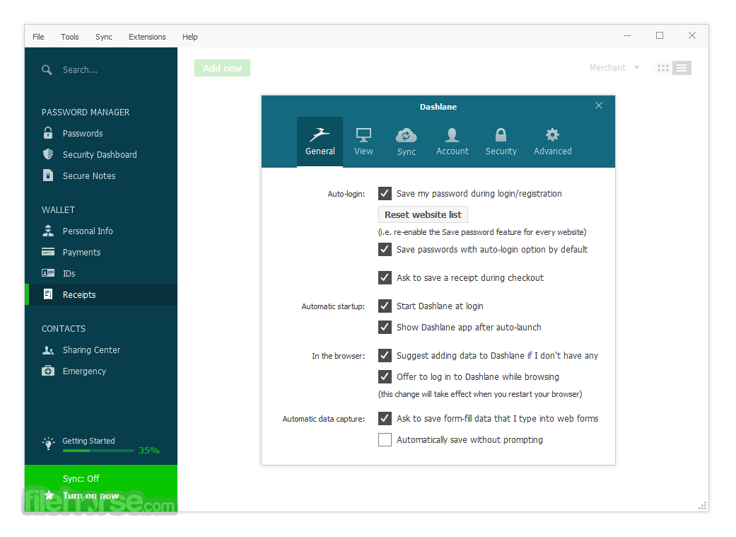Click the Personal Info person icon

pos(48,231)
